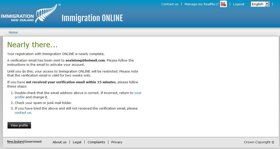
Task: Click the 'contact us' link in step three
Action: 23,112
